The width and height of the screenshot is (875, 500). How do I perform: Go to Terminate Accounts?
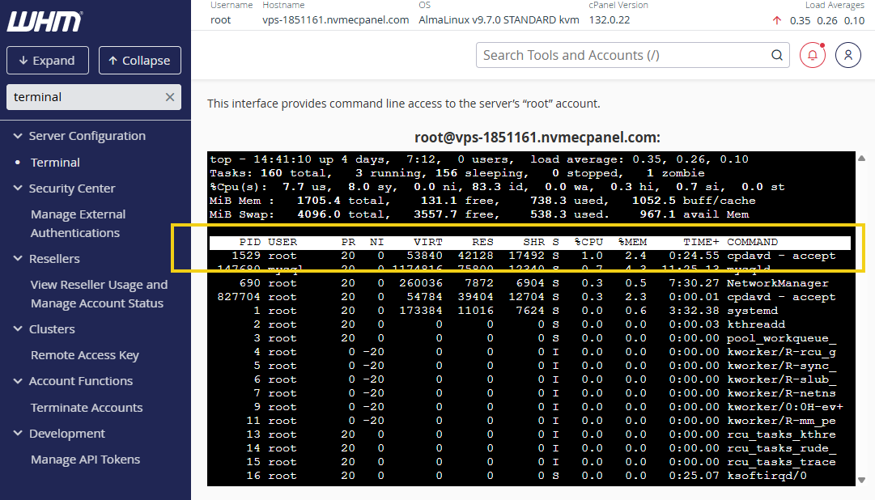pyautogui.click(x=87, y=408)
